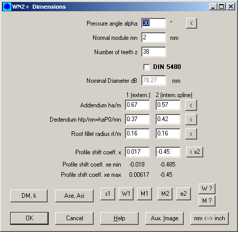Image resolution: width=238 pixels, height=232 pixels.
Task: Click the WN2+ application icon in title bar
Action: coord(7,7)
